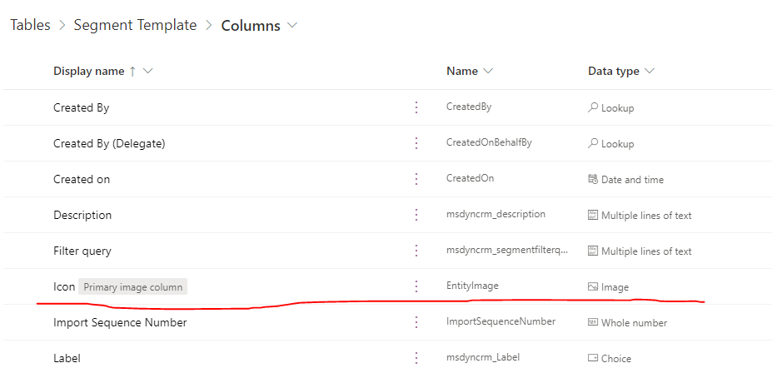Click lookup icon in CreatedBy data type
The height and width of the screenshot is (368, 772).
point(593,107)
